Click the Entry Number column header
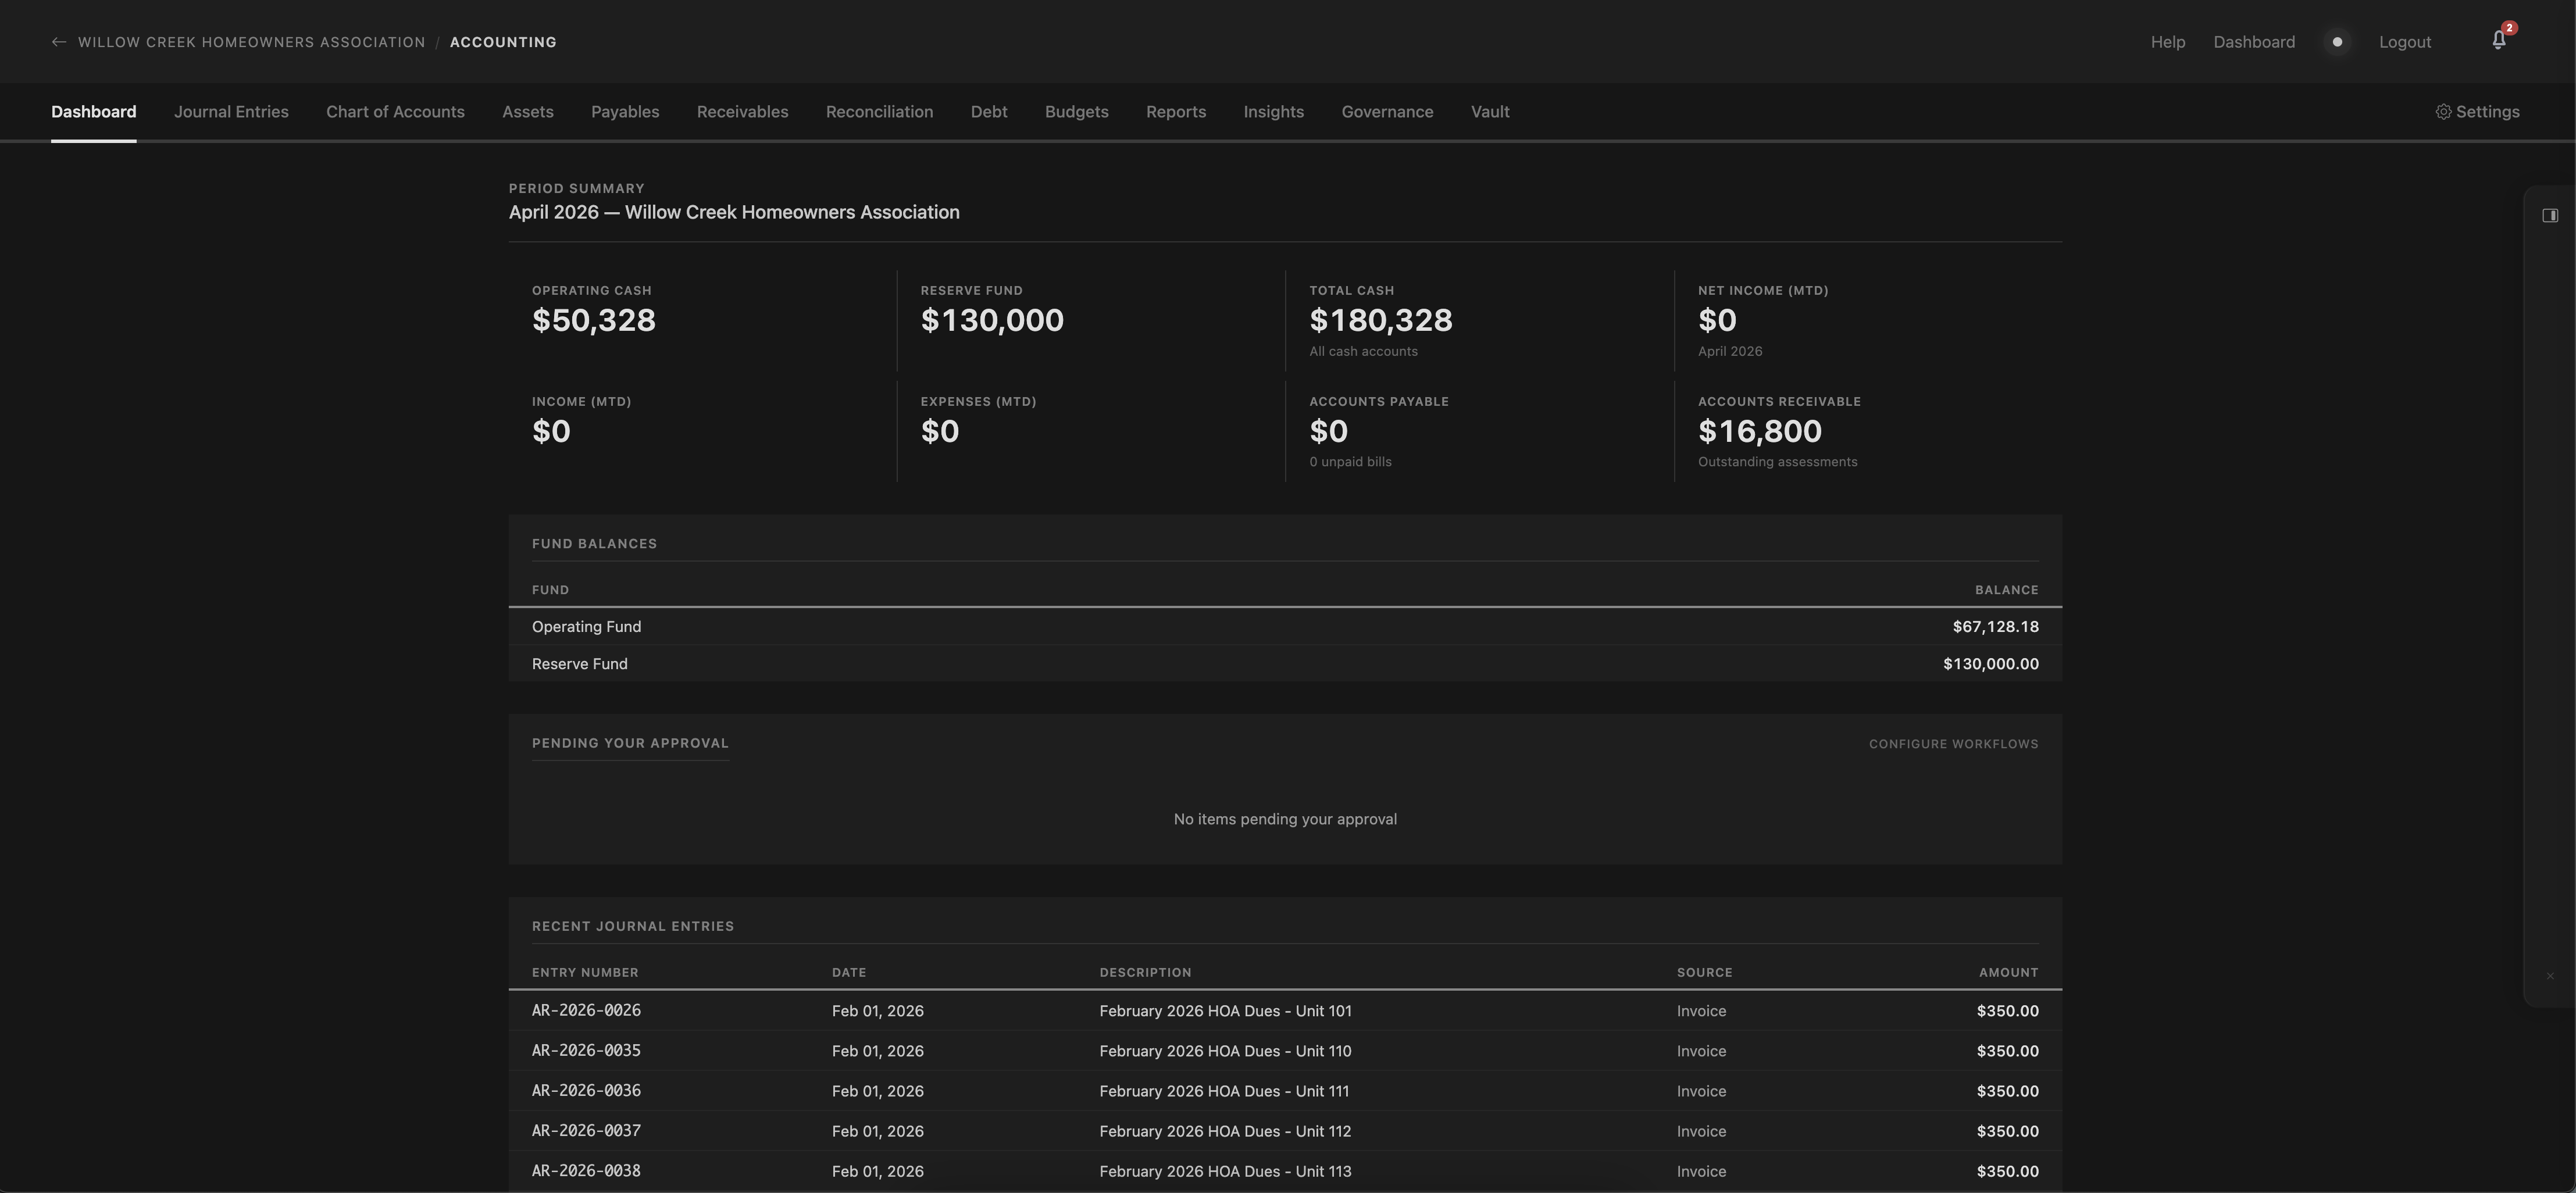The height and width of the screenshot is (1193, 2576). 585,973
